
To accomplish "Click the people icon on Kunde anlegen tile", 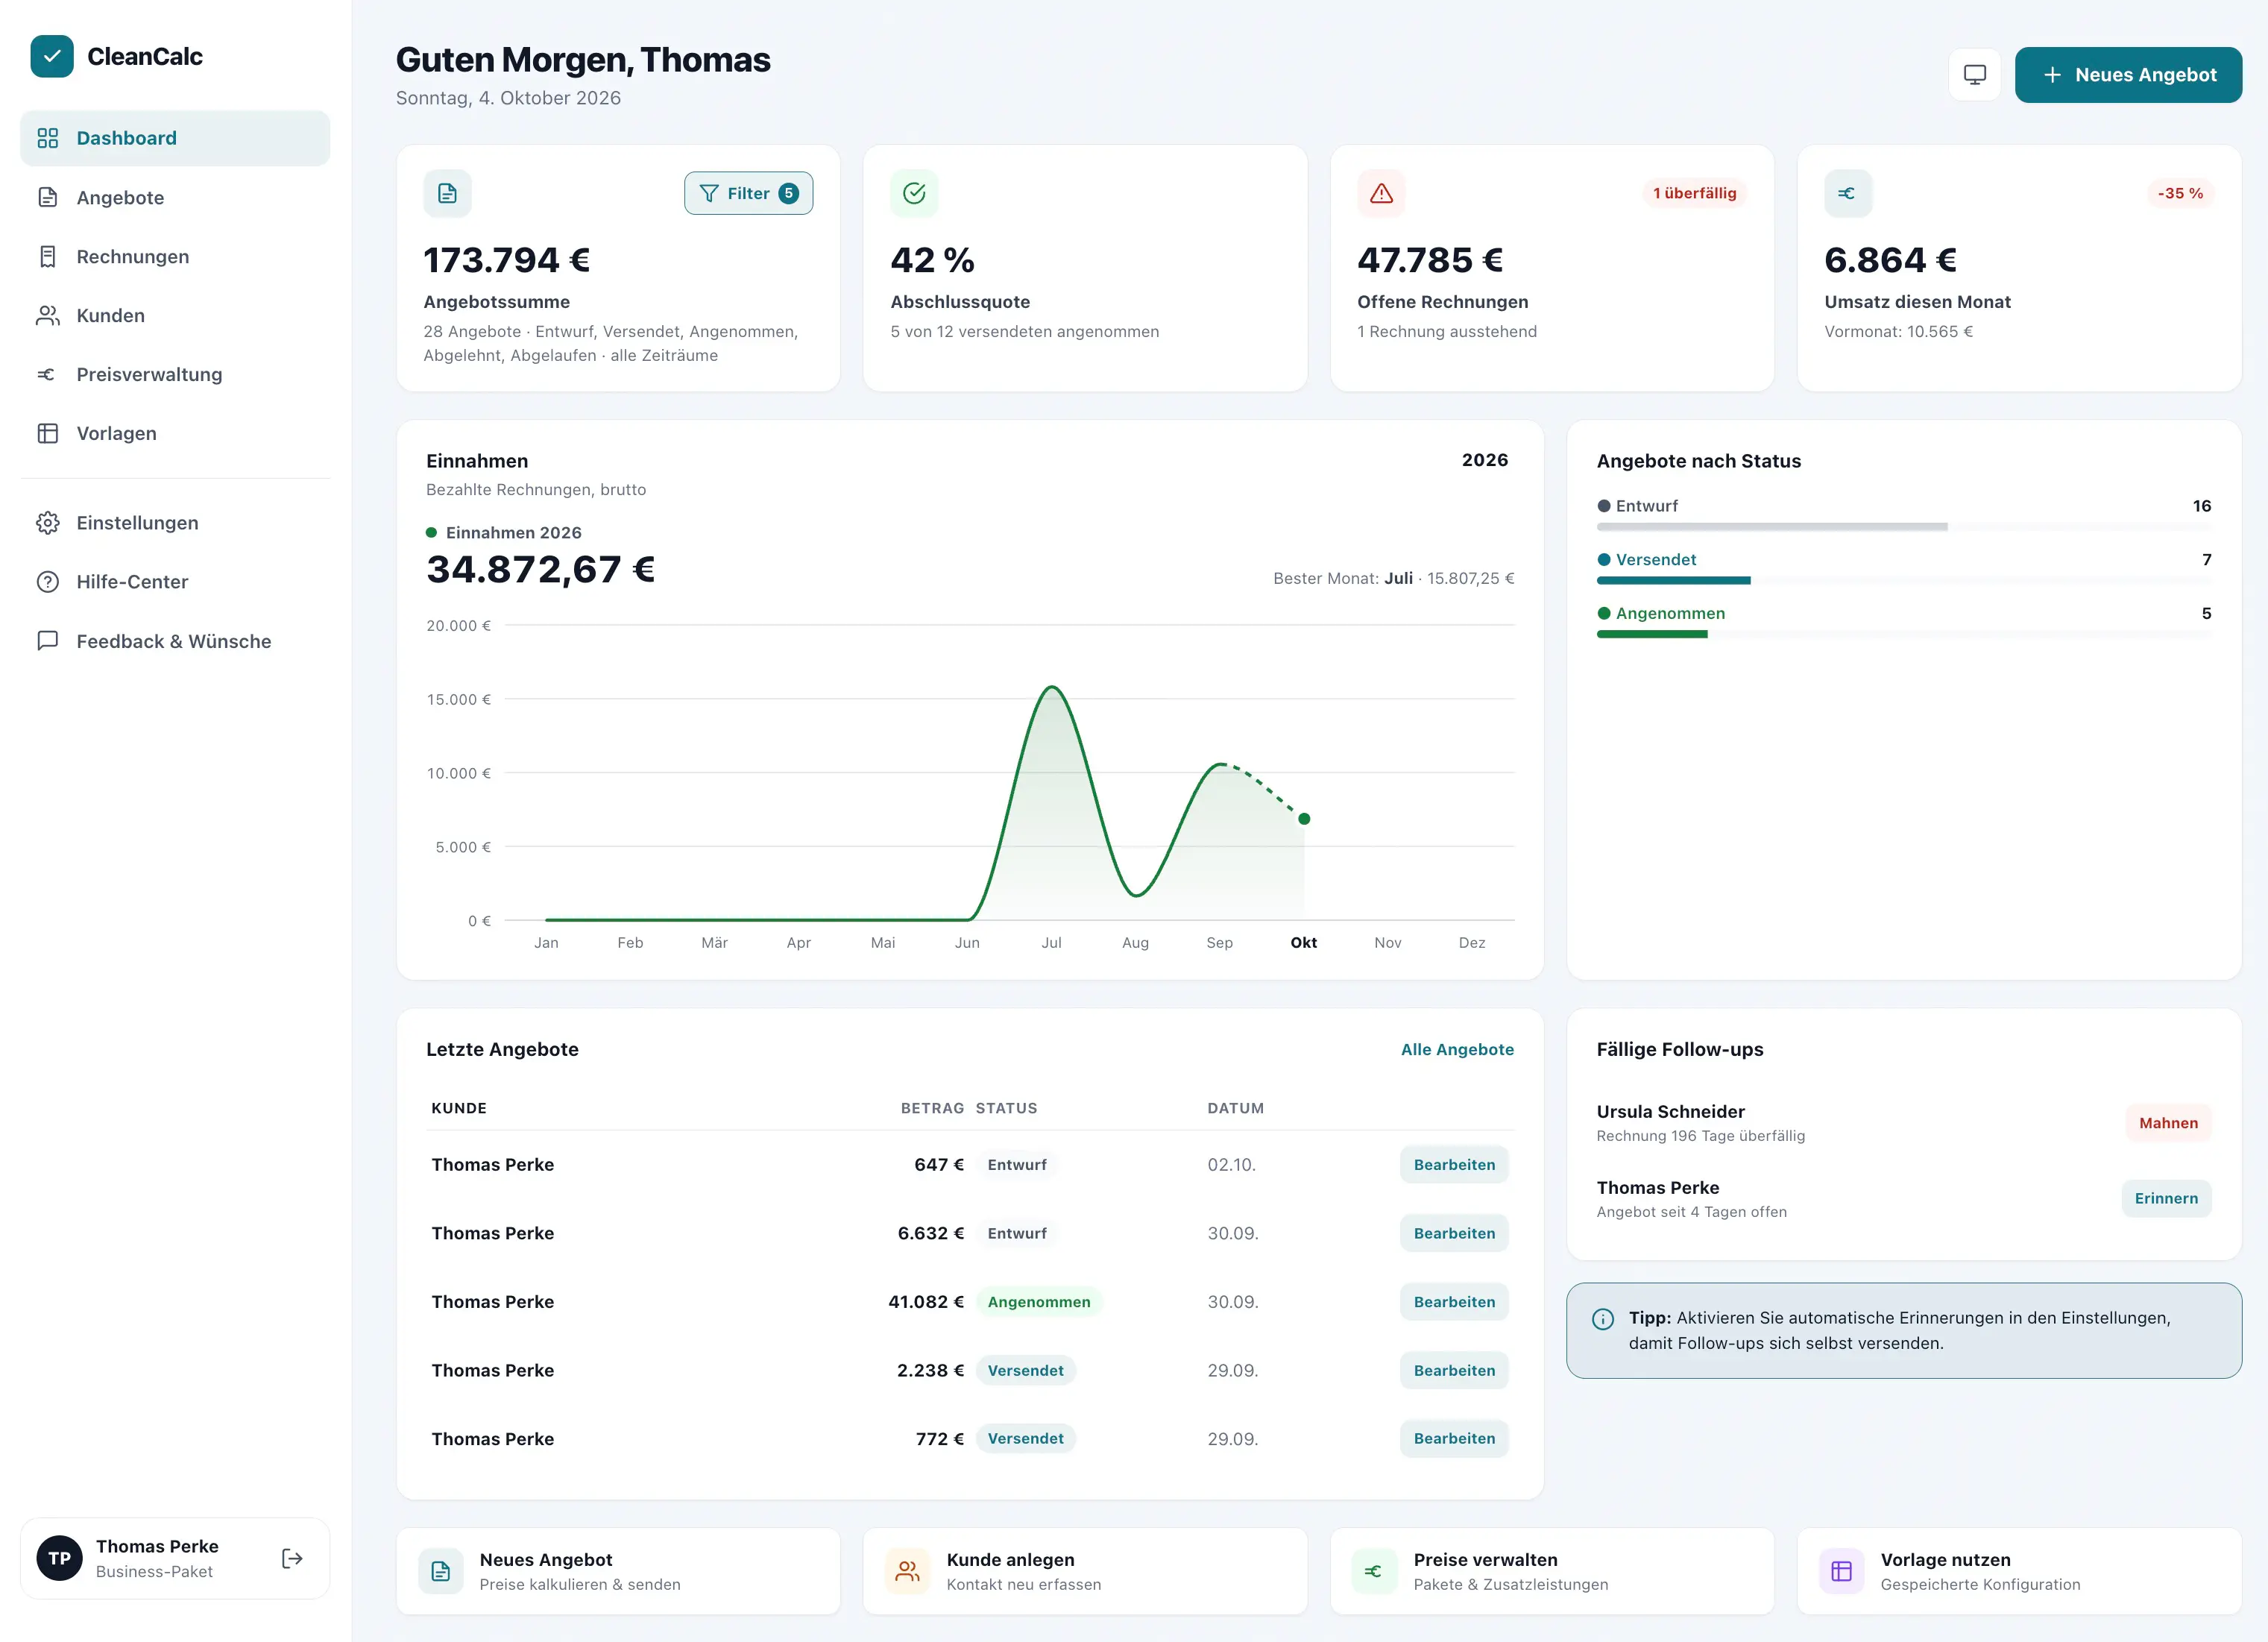I will [x=907, y=1571].
